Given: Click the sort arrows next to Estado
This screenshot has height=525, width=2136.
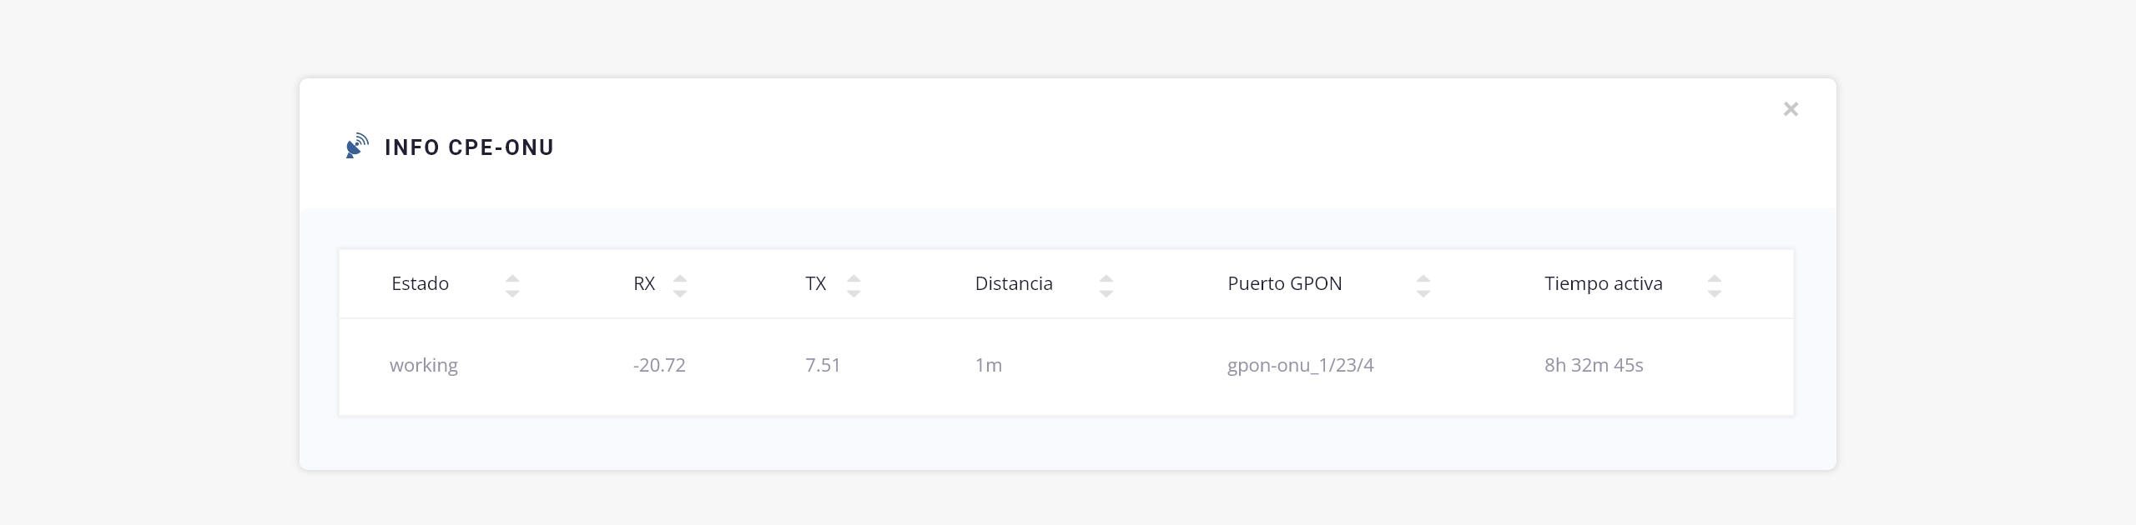Looking at the screenshot, I should [512, 285].
